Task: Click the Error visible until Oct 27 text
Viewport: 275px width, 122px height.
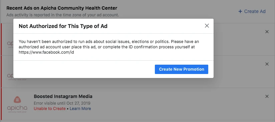Action: (62, 103)
